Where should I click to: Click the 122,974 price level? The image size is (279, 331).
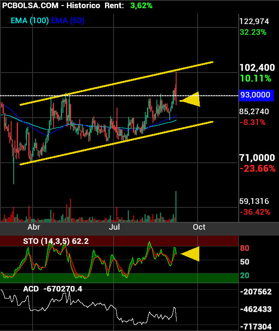coord(254,21)
